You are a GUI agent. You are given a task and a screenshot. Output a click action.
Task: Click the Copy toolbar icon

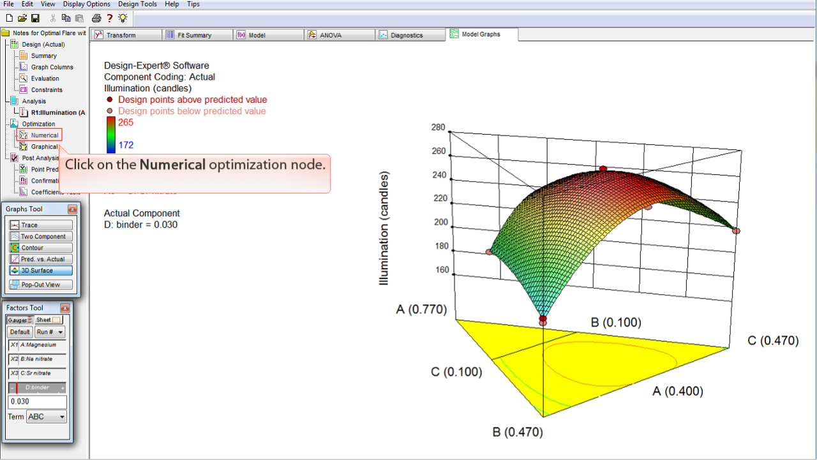click(66, 18)
